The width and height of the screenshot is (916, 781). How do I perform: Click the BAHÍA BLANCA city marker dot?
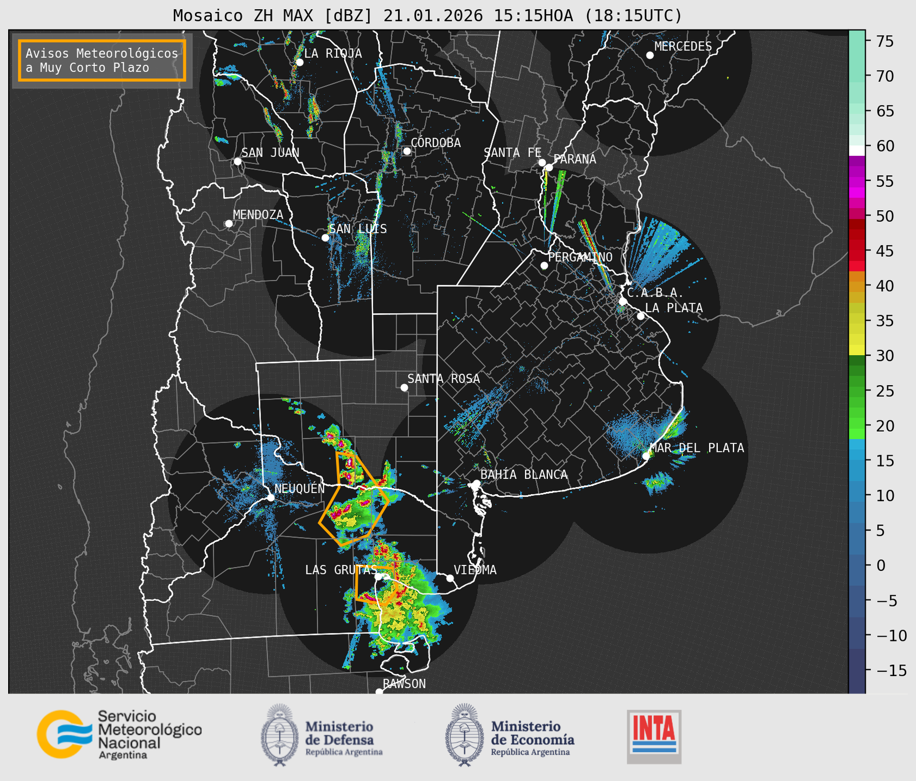(x=476, y=483)
